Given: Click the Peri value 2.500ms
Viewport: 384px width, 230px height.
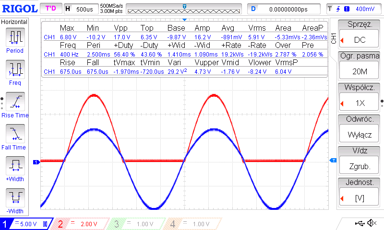Looking at the screenshot, I should [x=98, y=55].
